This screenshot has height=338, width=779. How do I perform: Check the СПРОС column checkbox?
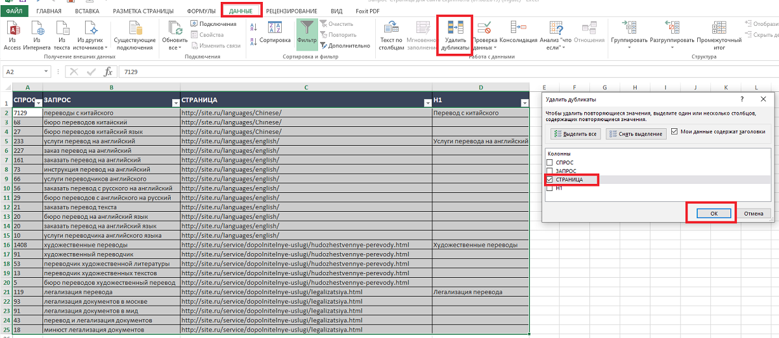point(550,162)
